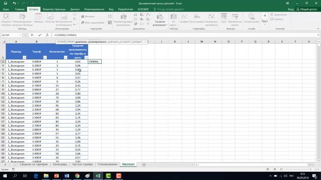
Task: Switch to the Сводная по тарифам sheet
Action: (34, 164)
